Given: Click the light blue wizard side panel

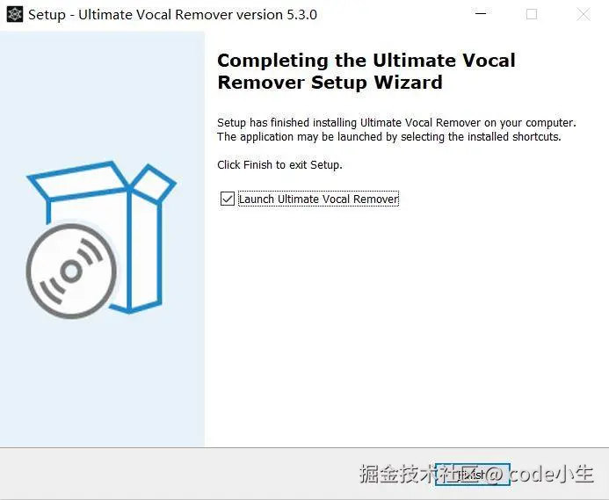Looking at the screenshot, I should (x=102, y=239).
